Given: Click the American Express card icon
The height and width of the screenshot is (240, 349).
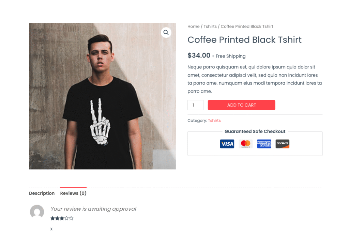Looking at the screenshot, I should coord(264,144).
